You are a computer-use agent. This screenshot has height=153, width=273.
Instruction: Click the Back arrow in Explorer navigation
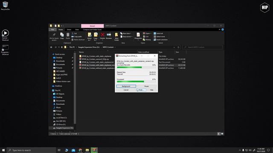tap(51, 47)
